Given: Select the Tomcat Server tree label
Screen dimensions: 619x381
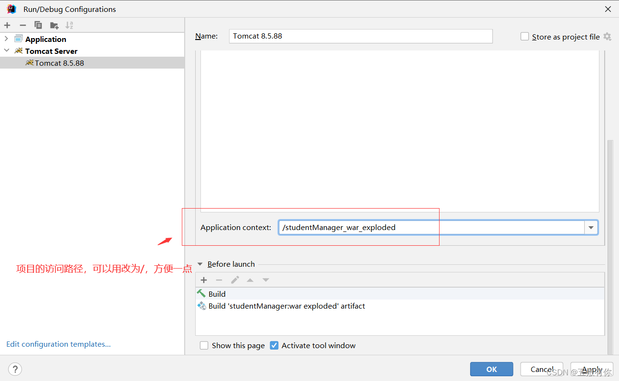Looking at the screenshot, I should point(51,51).
